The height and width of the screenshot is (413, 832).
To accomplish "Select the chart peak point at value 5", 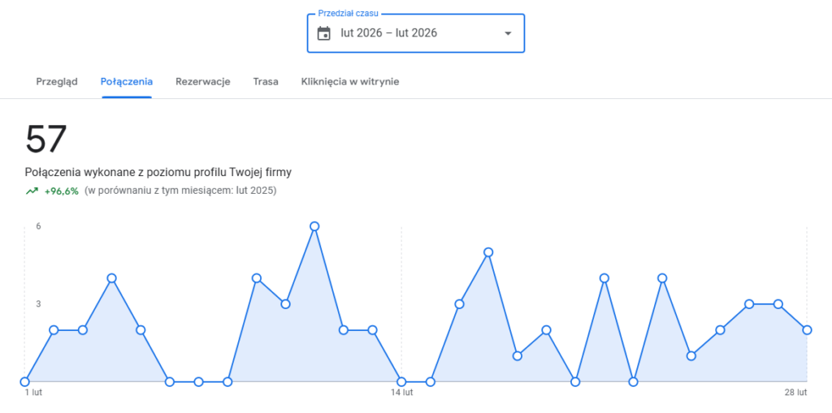I will pos(488,252).
